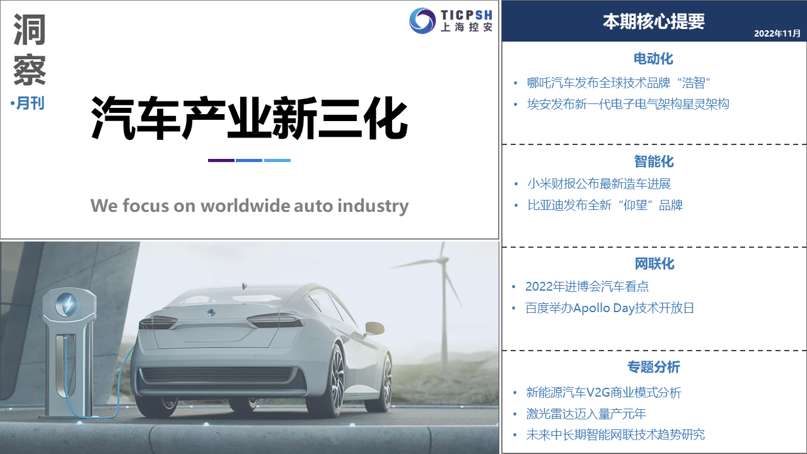Click the 网联化 section icon heading
This screenshot has width=807, height=454.
pyautogui.click(x=654, y=264)
